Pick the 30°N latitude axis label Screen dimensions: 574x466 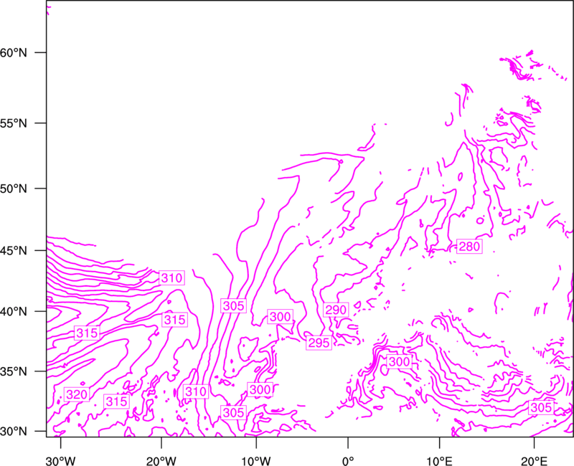click(14, 432)
